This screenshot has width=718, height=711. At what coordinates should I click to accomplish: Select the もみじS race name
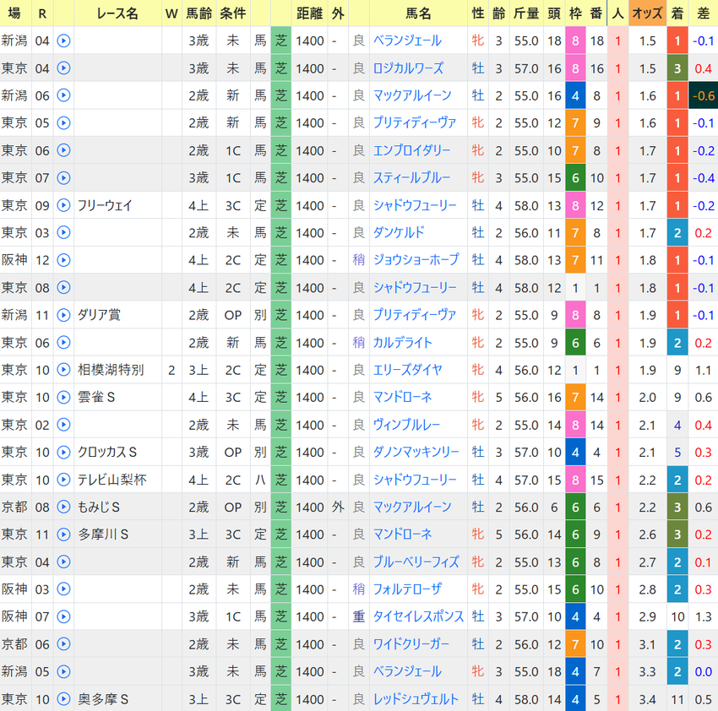pos(99,507)
